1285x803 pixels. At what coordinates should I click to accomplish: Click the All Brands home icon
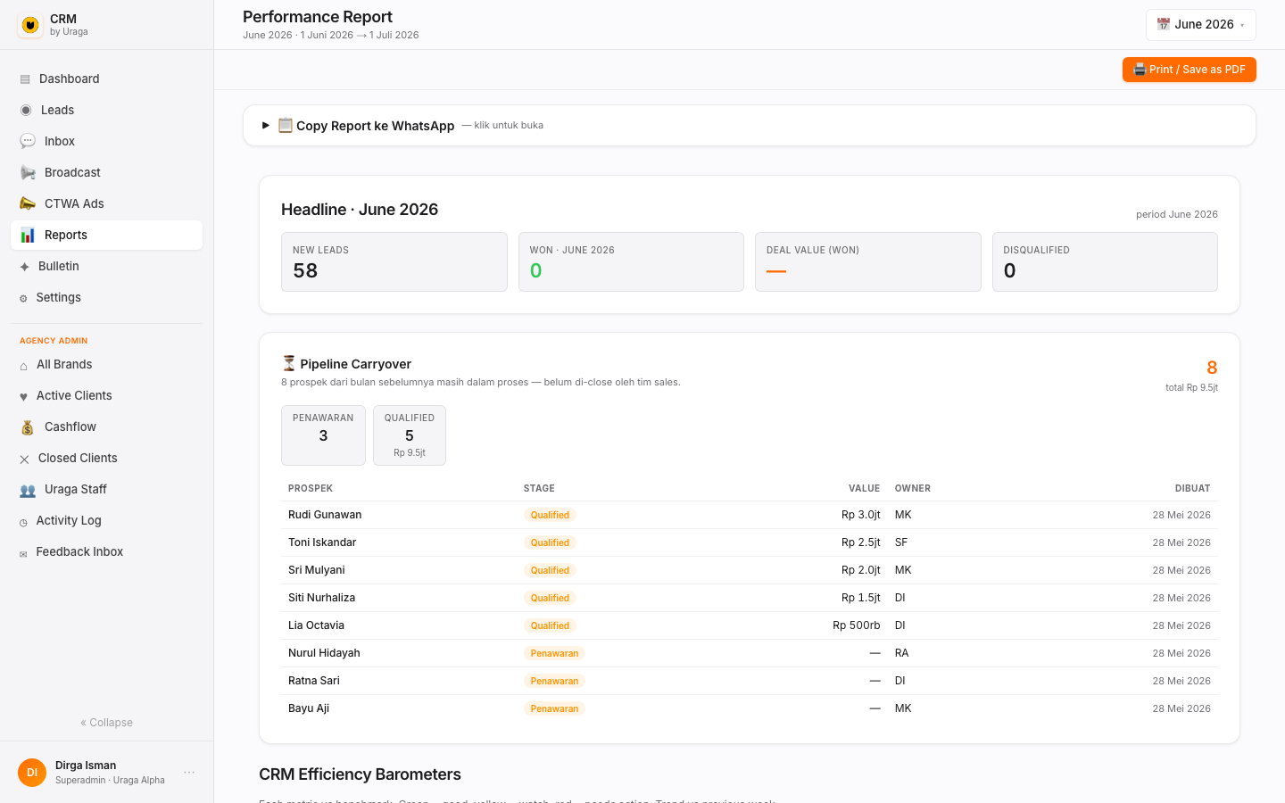click(23, 366)
